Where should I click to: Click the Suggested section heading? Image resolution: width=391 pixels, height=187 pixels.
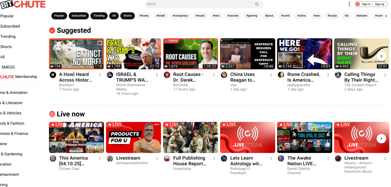(x=74, y=31)
